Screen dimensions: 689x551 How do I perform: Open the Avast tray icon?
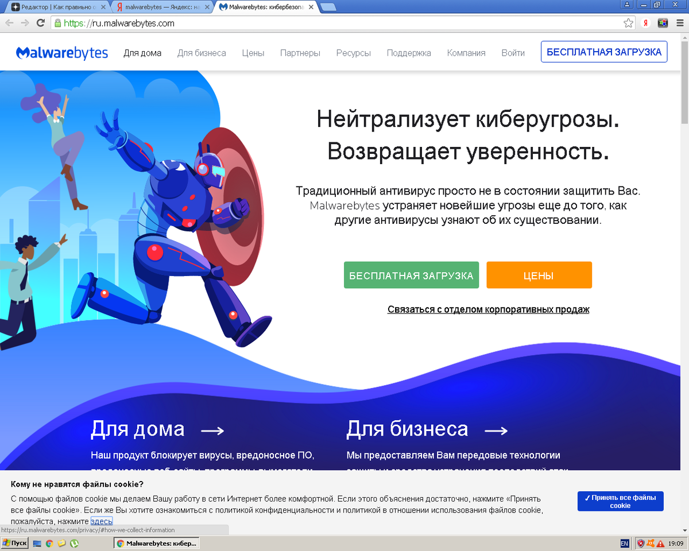point(651,543)
